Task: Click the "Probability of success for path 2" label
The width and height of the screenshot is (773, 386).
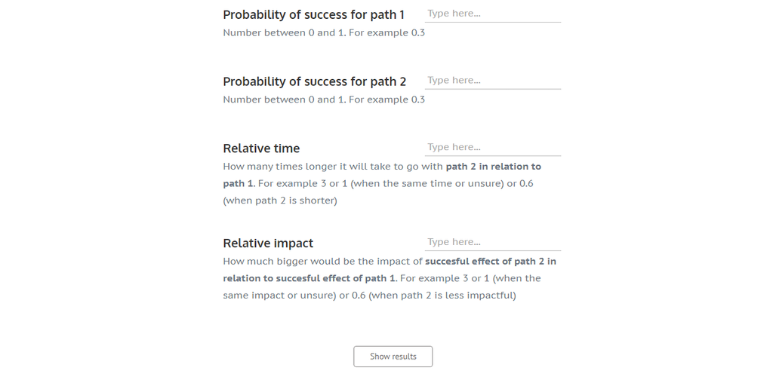Action: click(314, 81)
